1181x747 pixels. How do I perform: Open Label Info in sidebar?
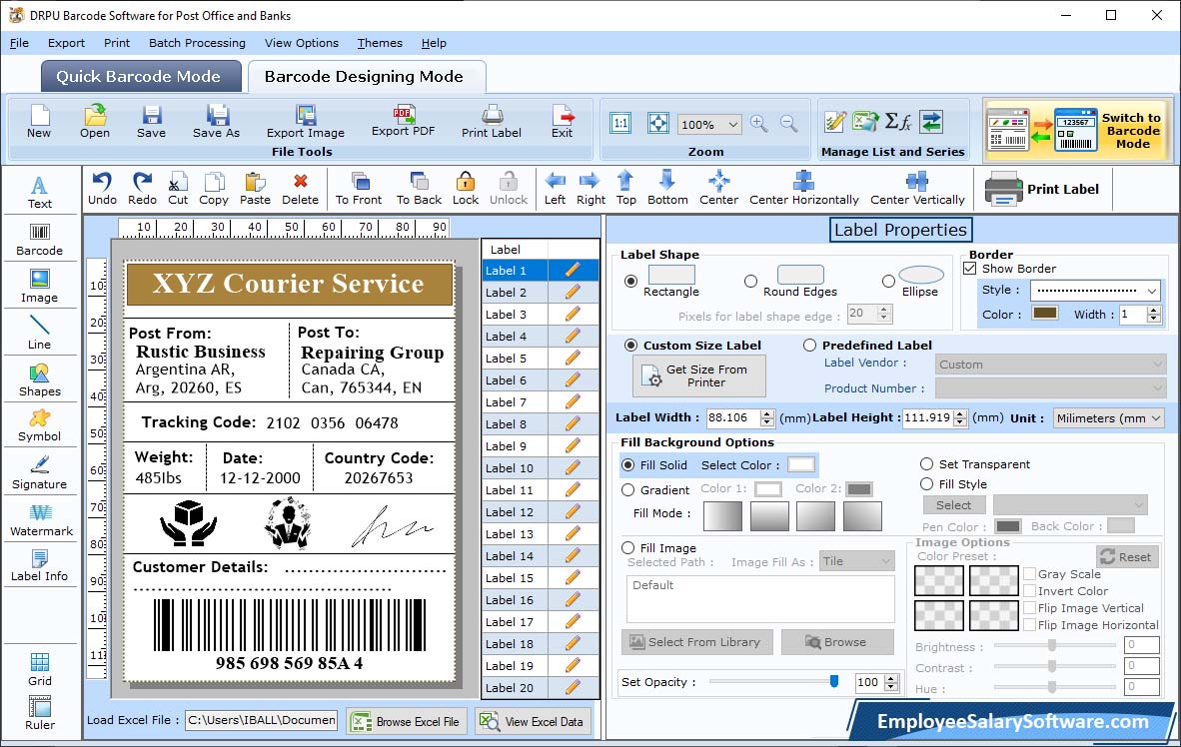click(x=40, y=565)
